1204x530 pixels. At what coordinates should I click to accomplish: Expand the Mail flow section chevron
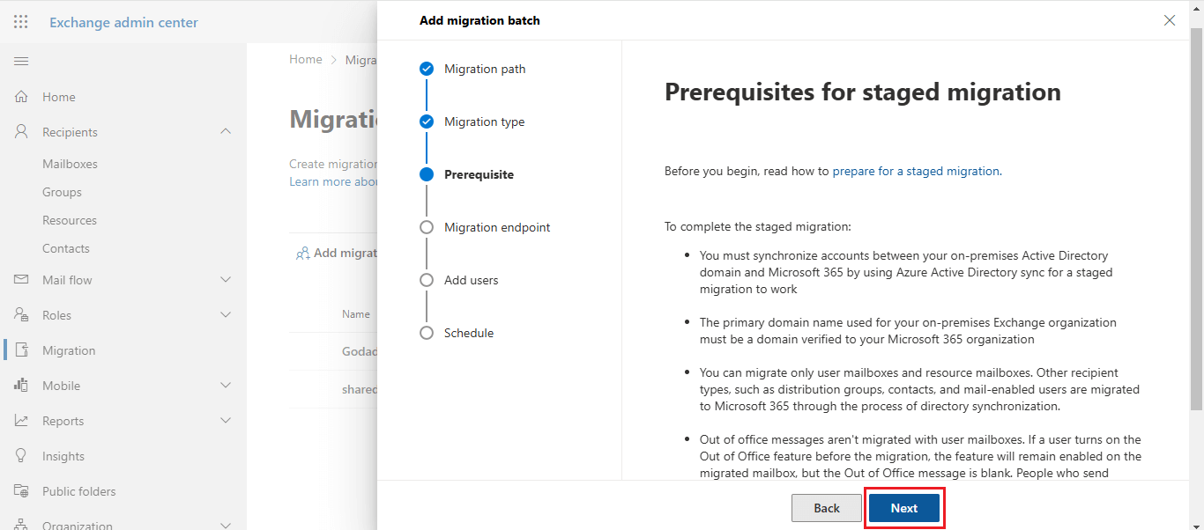[x=226, y=280]
